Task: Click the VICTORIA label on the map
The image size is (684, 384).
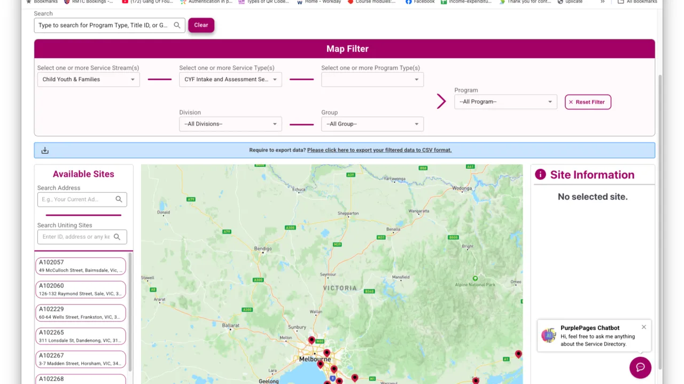Action: pyautogui.click(x=340, y=288)
